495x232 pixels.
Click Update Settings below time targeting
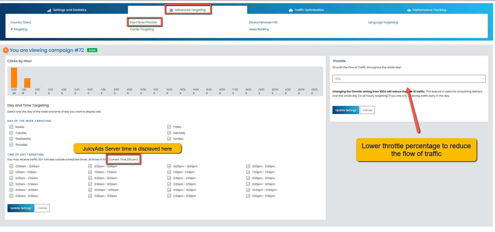[21, 208]
